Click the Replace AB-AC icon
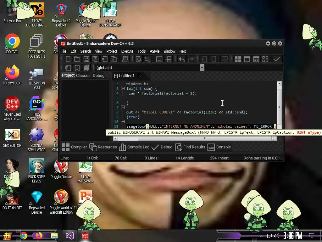Image resolution: width=322 pixels, height=242 pixels. point(148,59)
